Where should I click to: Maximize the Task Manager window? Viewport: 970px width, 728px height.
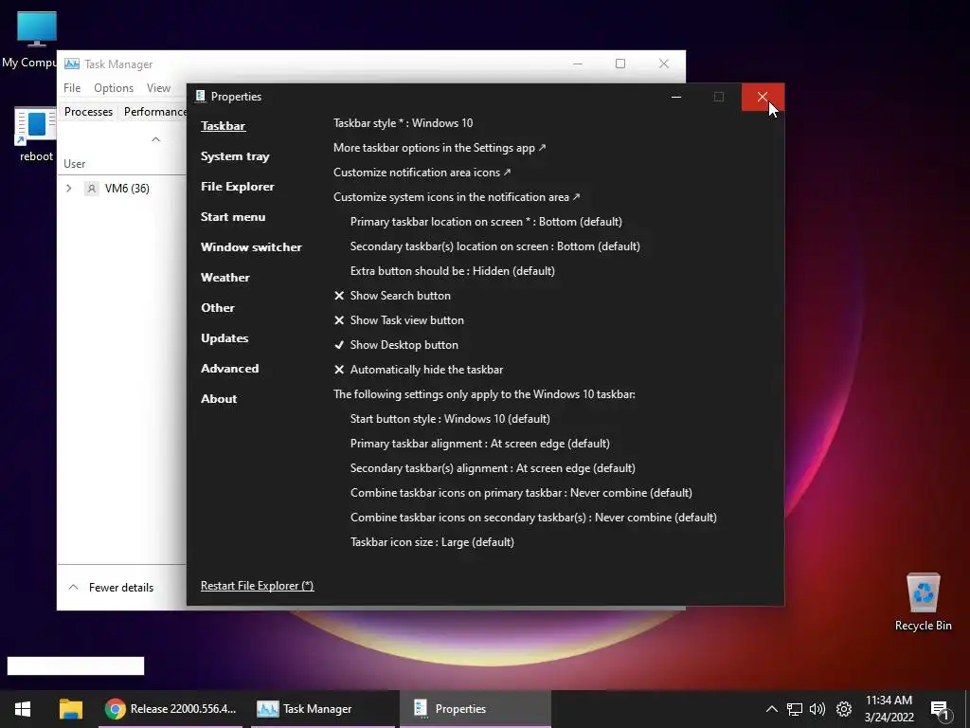pyautogui.click(x=620, y=64)
